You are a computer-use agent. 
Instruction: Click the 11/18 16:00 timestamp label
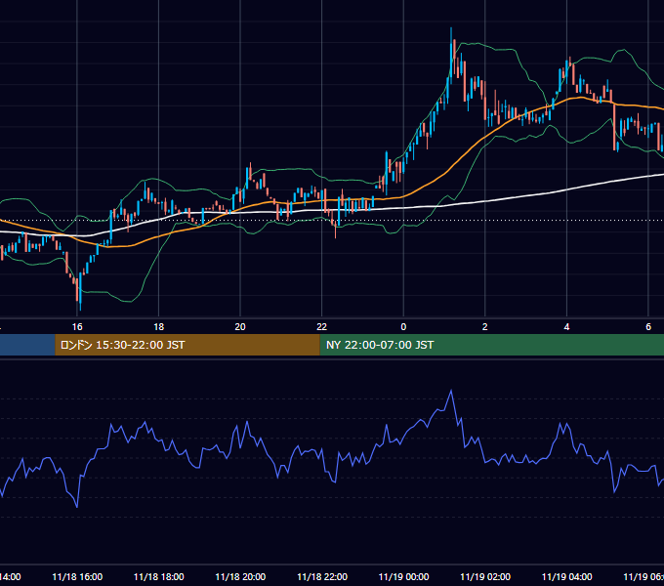click(77, 577)
